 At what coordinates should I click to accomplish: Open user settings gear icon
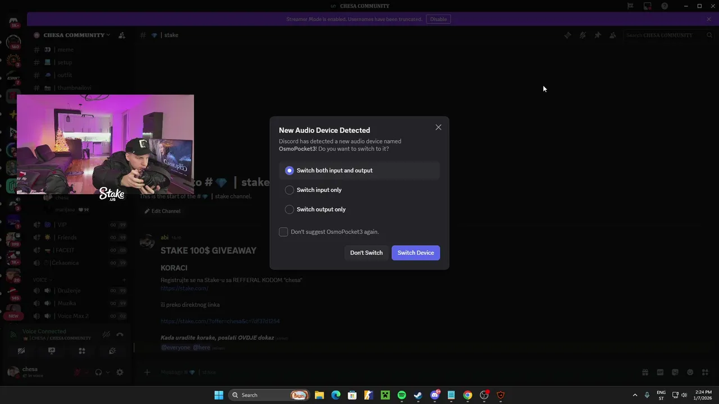point(120,372)
